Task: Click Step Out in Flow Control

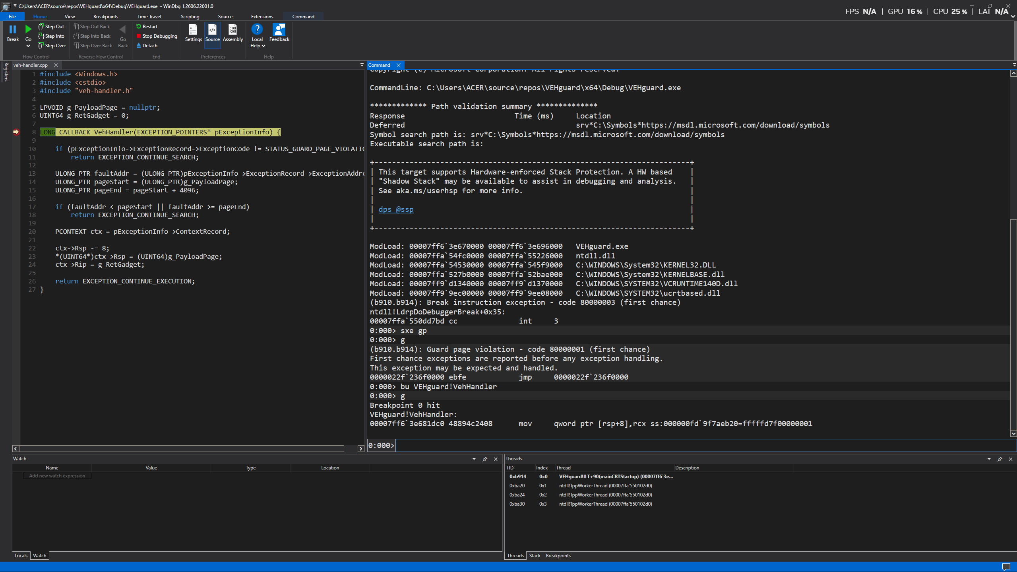Action: (51, 27)
